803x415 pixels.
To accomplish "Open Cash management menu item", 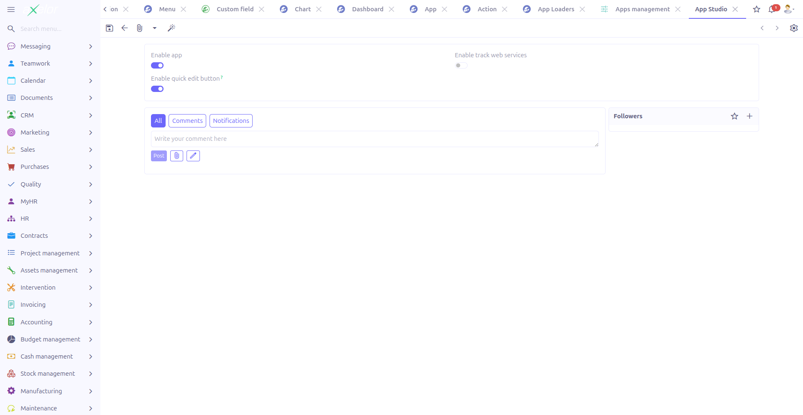I will coord(50,356).
